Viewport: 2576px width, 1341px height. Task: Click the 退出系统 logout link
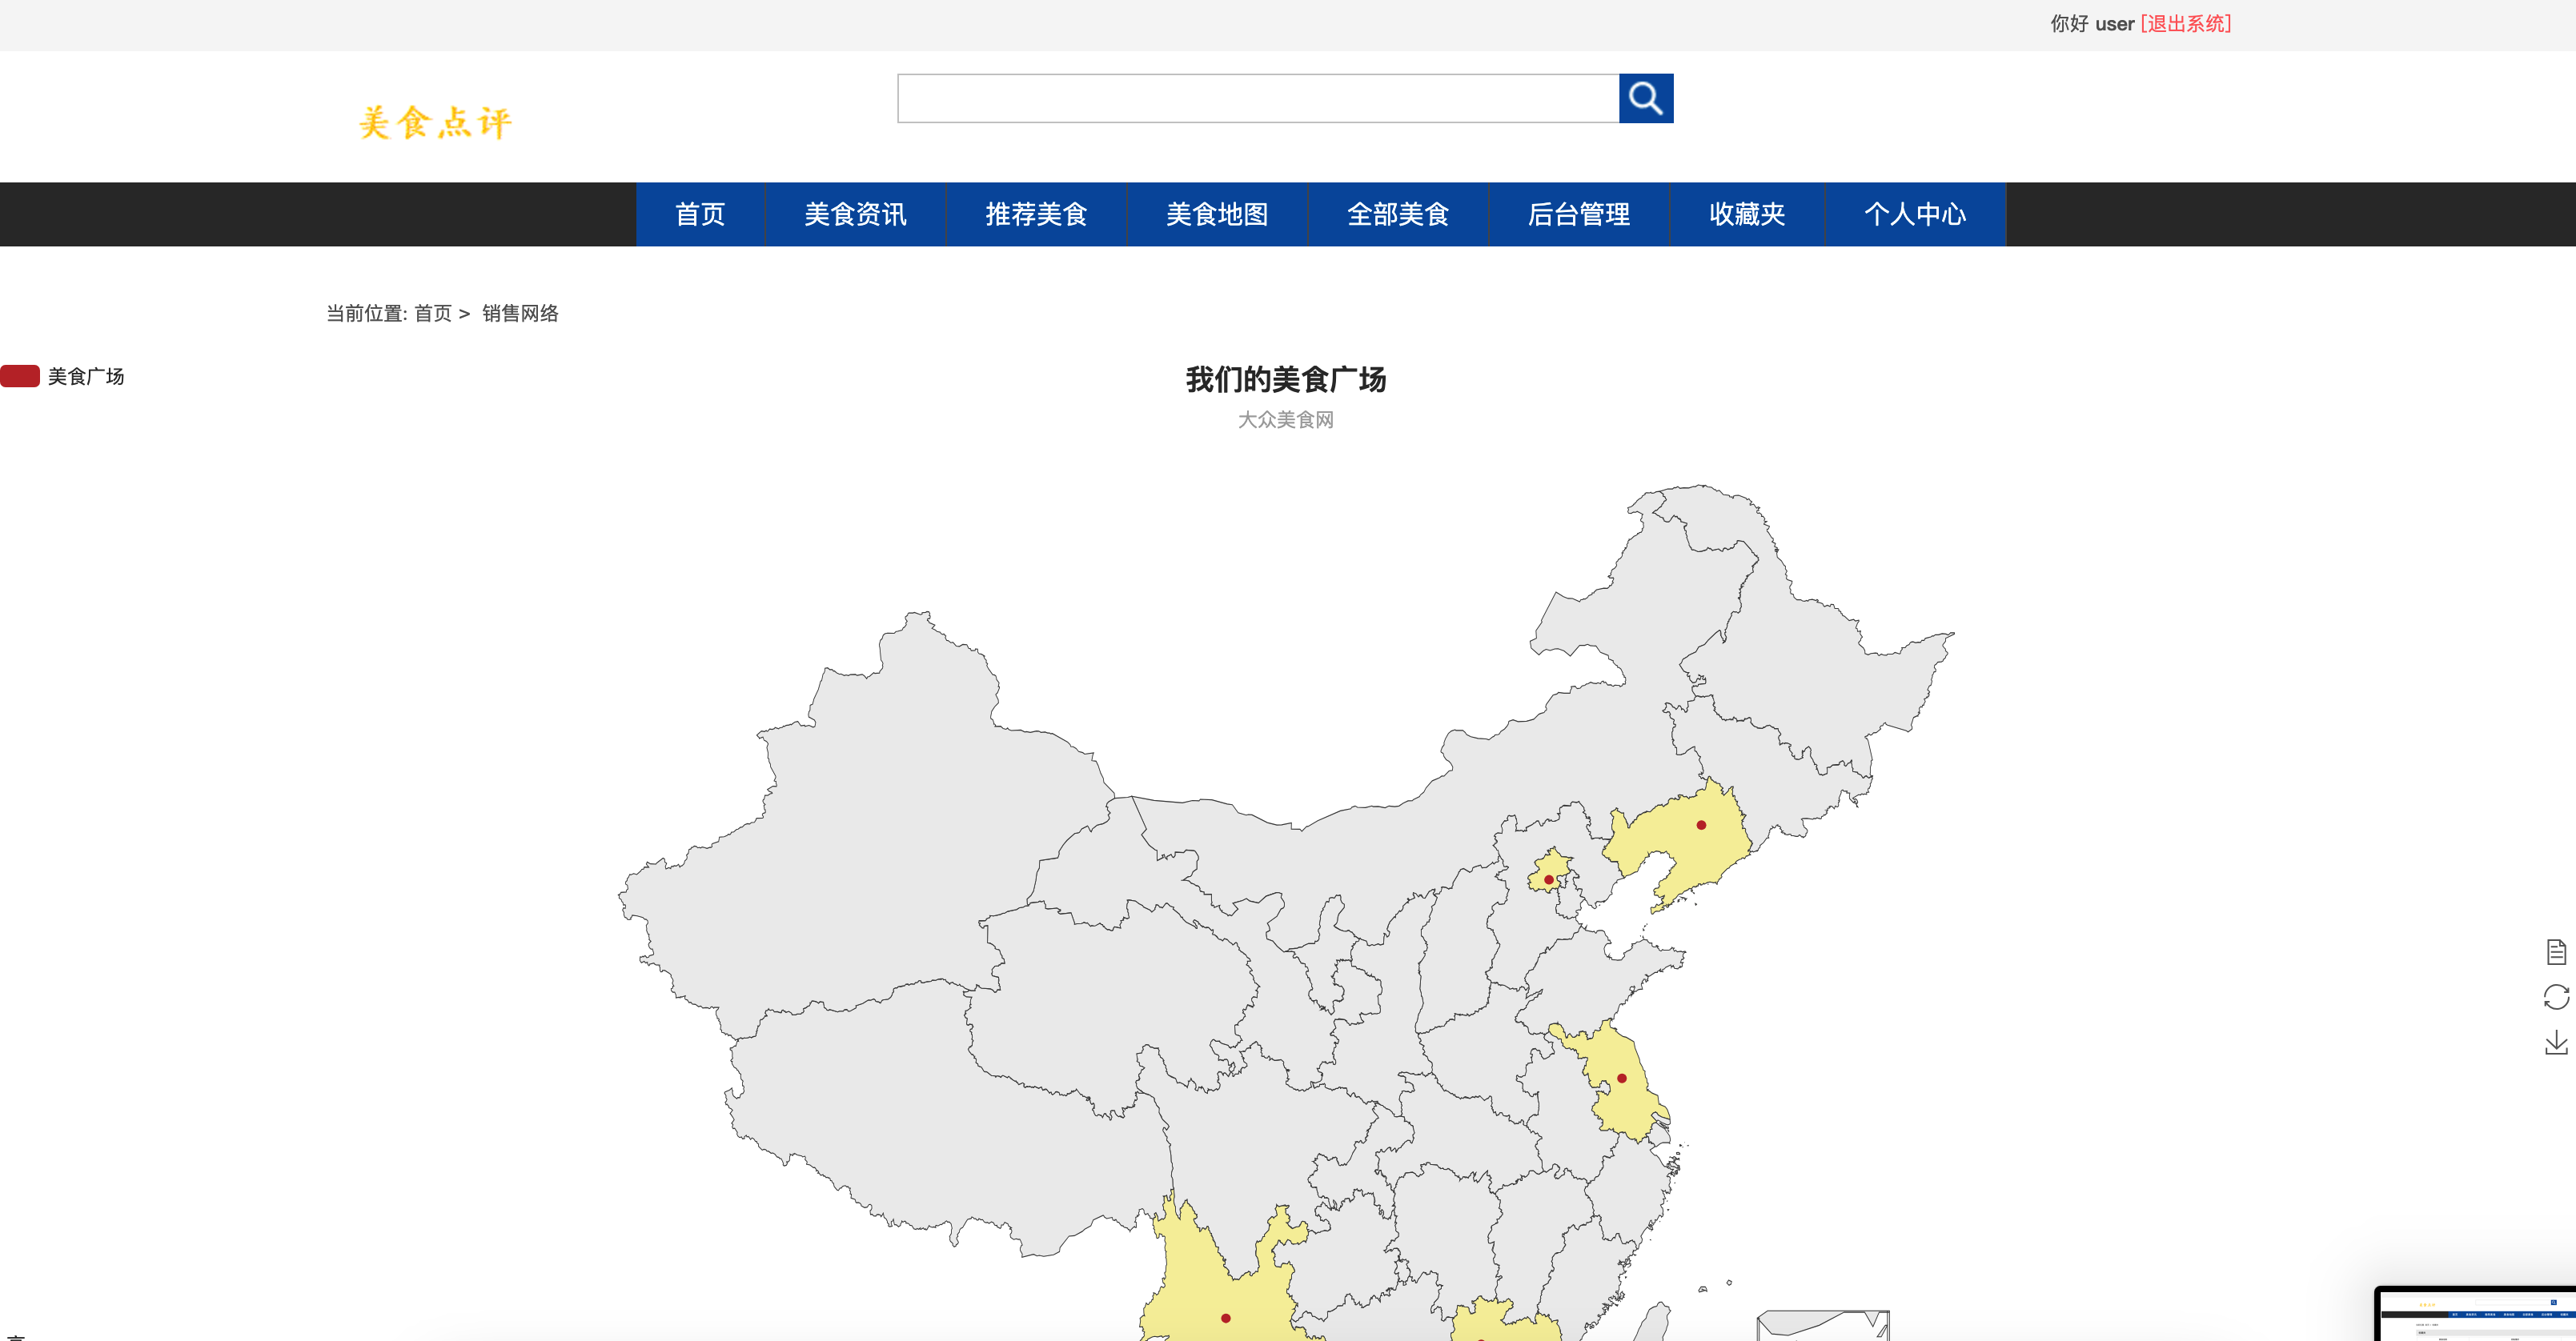tap(2185, 23)
